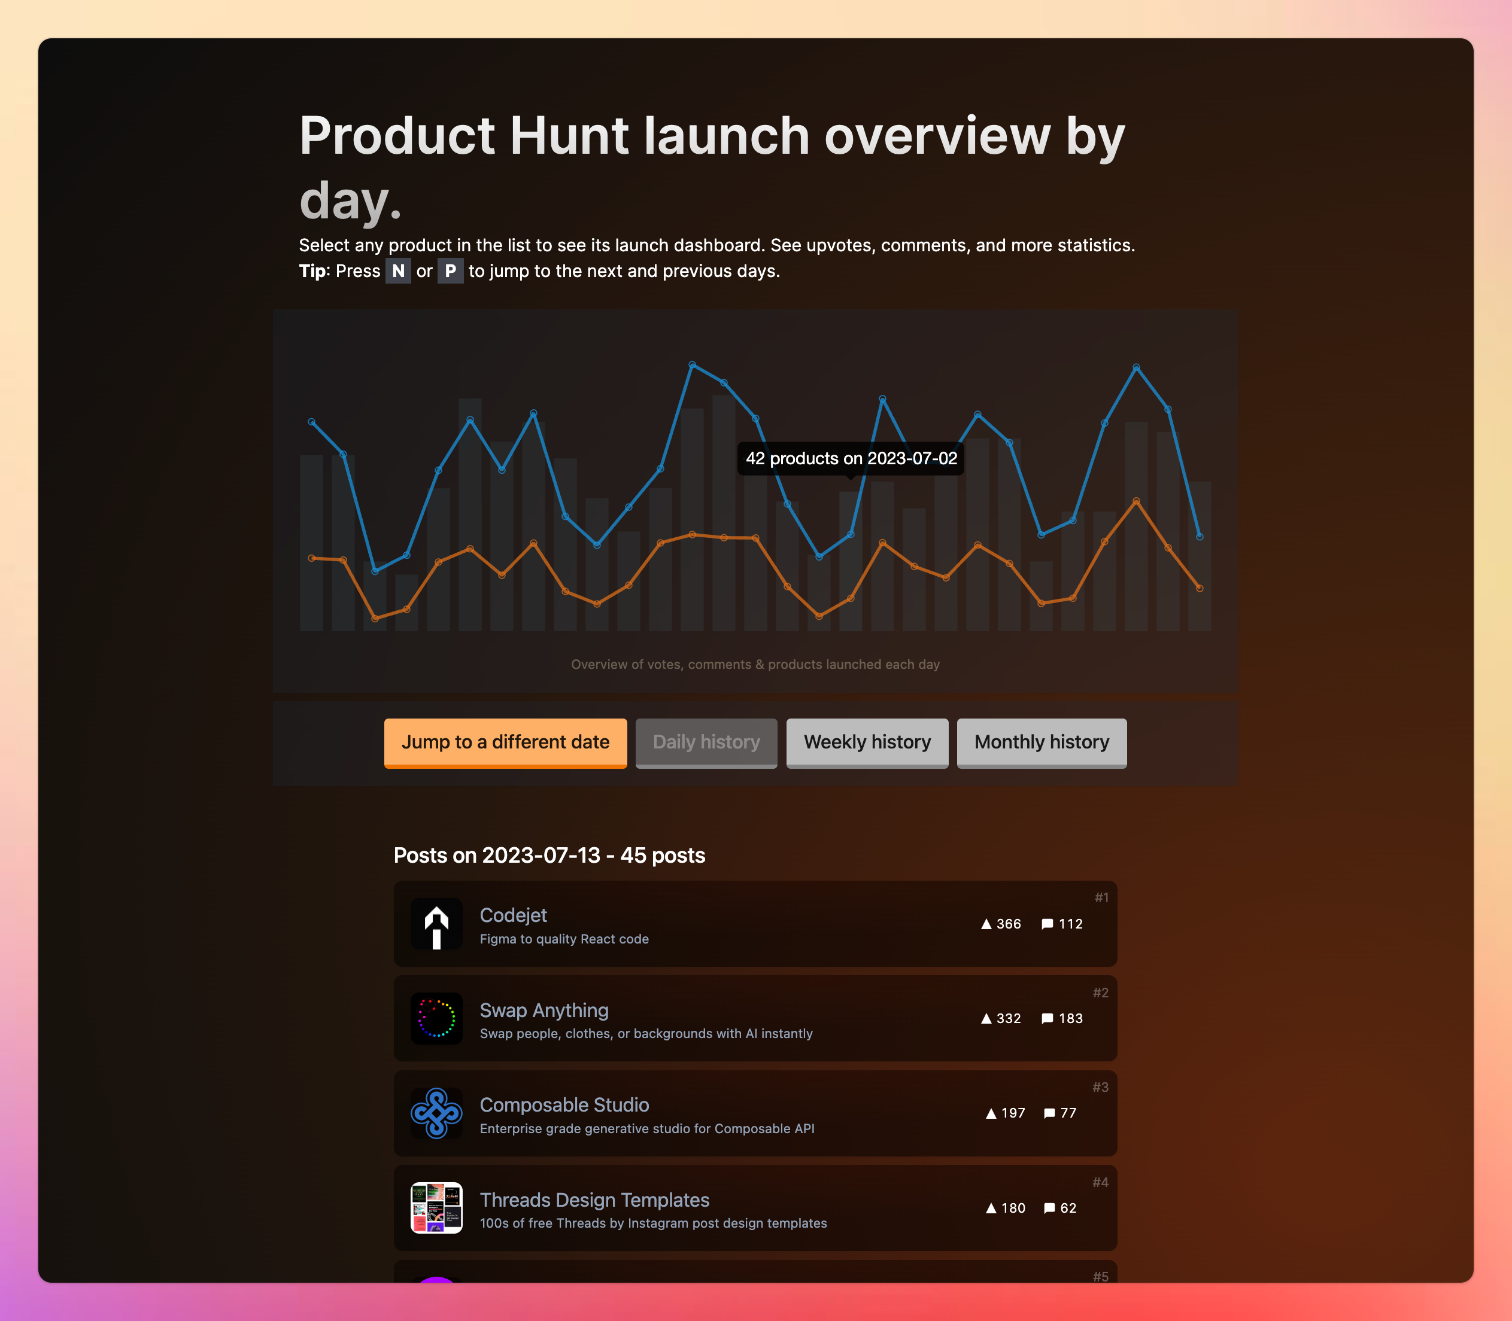Viewport: 1512px width, 1321px height.
Task: Click the chart caption 'Overview of votes, comments'
Action: tap(755, 664)
